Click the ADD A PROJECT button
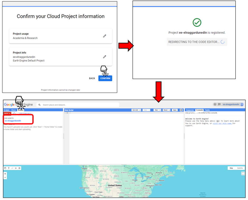The width and height of the screenshot is (248, 200). 25,113
